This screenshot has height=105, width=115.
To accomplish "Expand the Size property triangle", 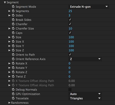I will click(9, 37).
